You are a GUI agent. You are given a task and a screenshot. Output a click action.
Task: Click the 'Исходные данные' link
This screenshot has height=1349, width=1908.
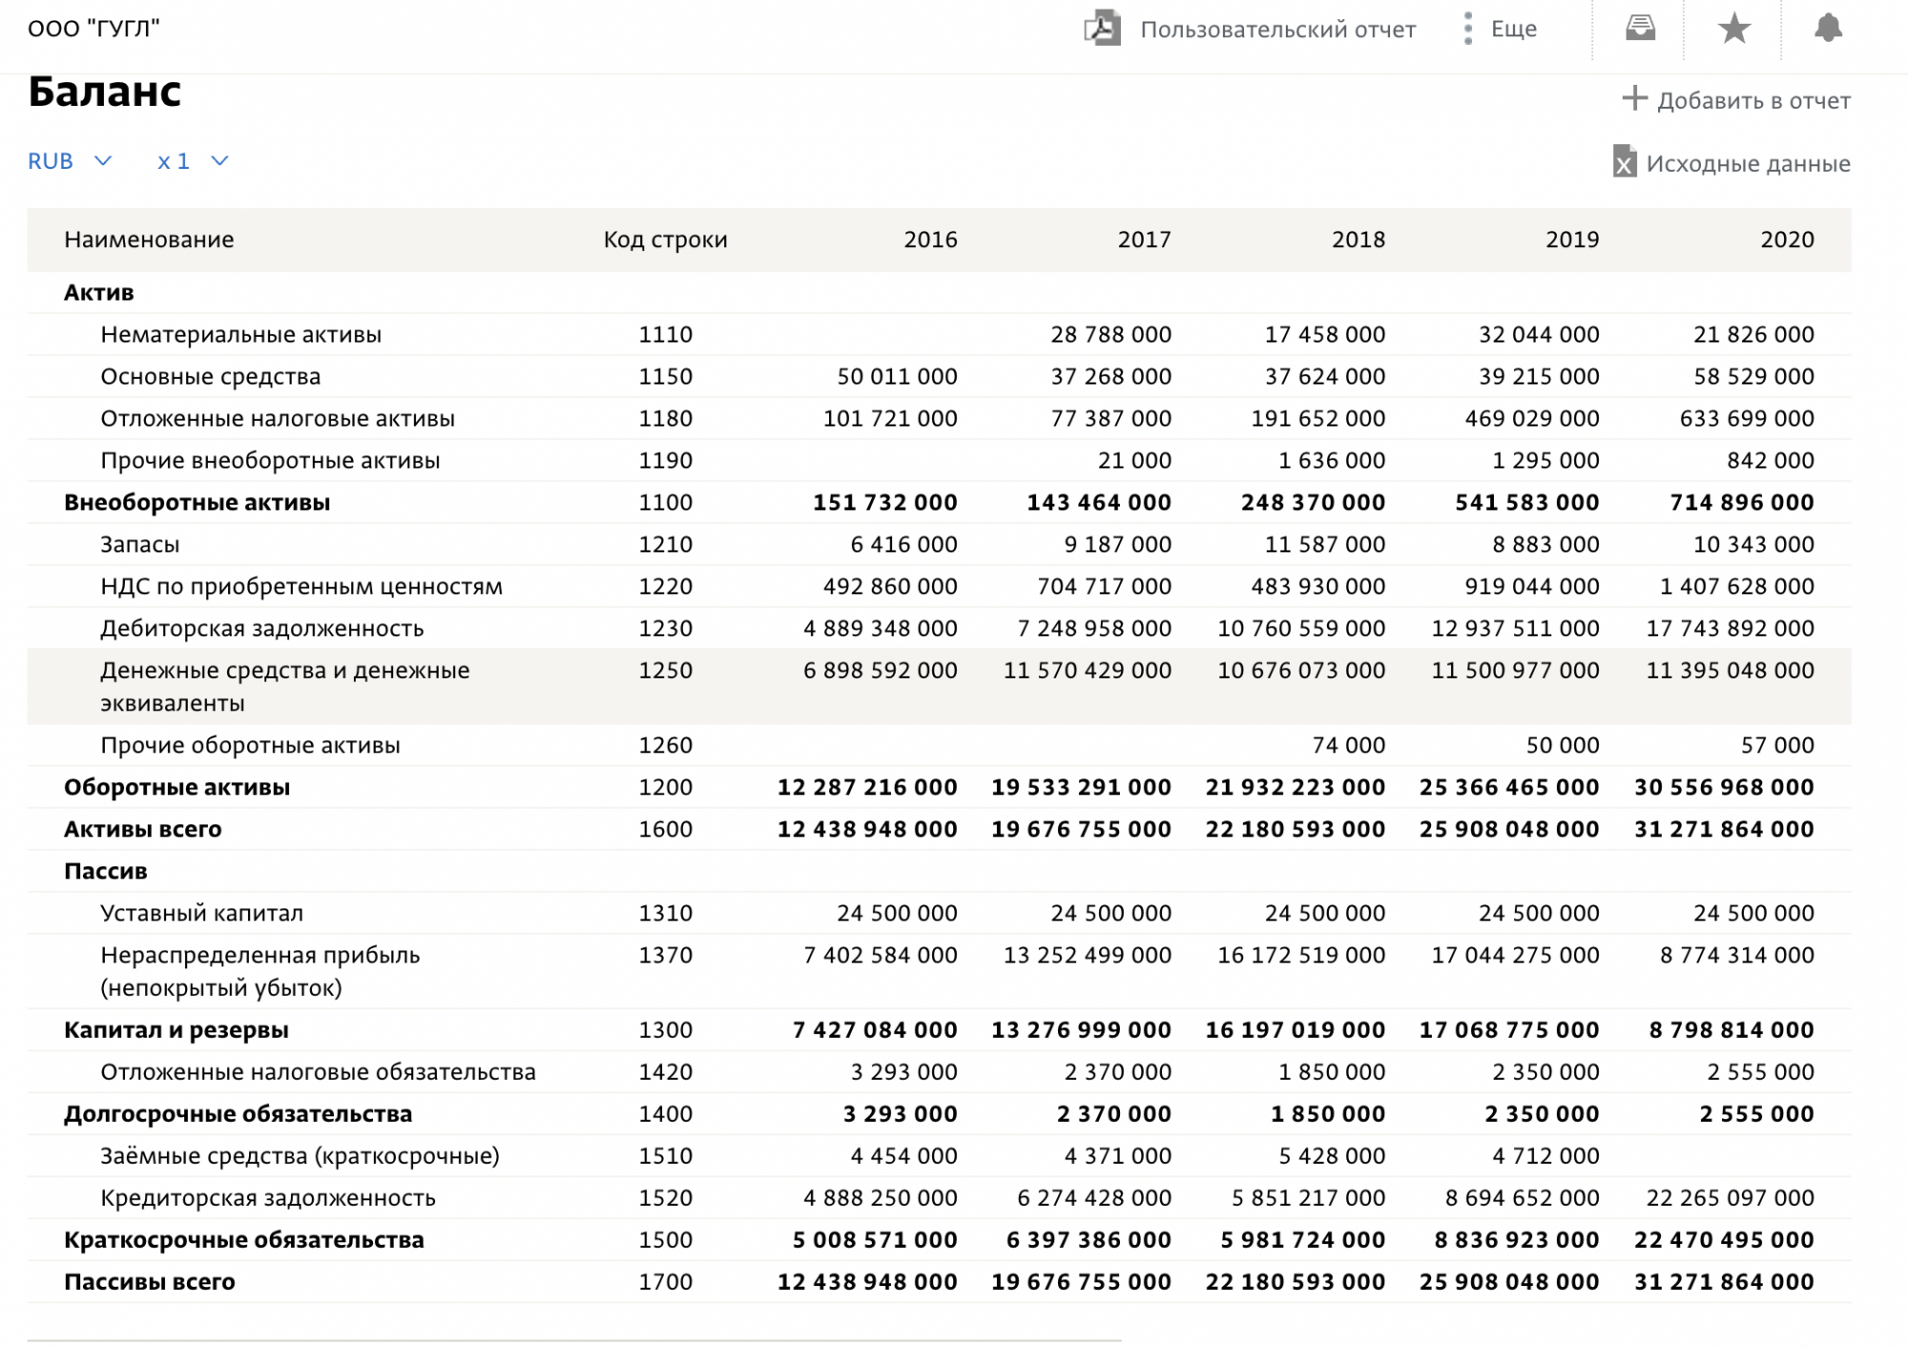point(1748,163)
